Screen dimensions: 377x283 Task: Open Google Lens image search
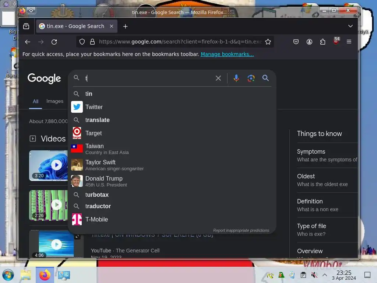pos(251,78)
